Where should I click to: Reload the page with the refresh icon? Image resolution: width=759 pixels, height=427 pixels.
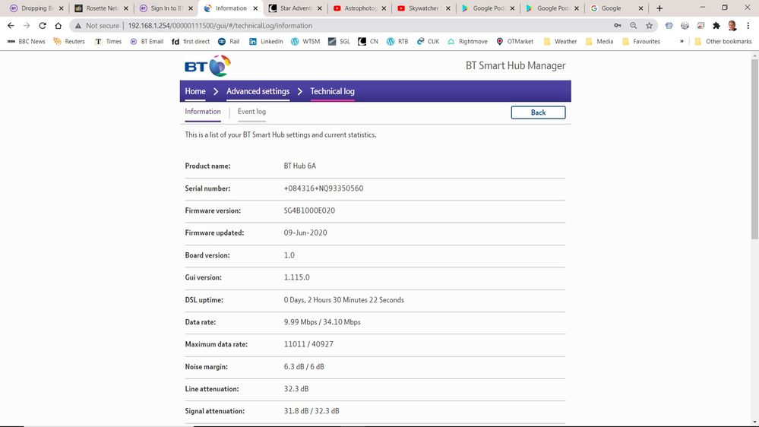pos(43,25)
